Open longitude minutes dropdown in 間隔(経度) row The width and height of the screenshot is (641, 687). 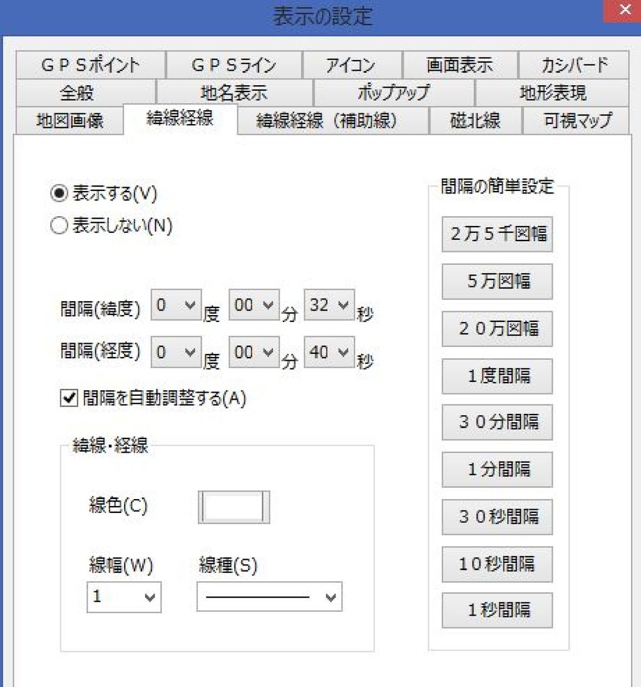[254, 352]
